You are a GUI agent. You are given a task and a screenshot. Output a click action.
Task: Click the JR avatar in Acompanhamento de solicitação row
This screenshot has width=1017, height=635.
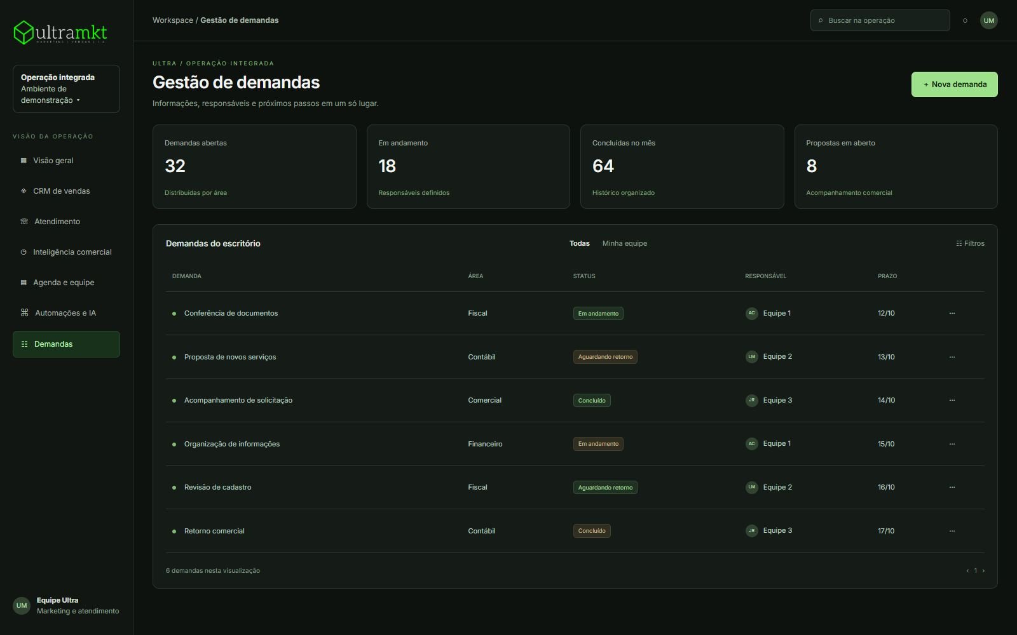click(751, 400)
